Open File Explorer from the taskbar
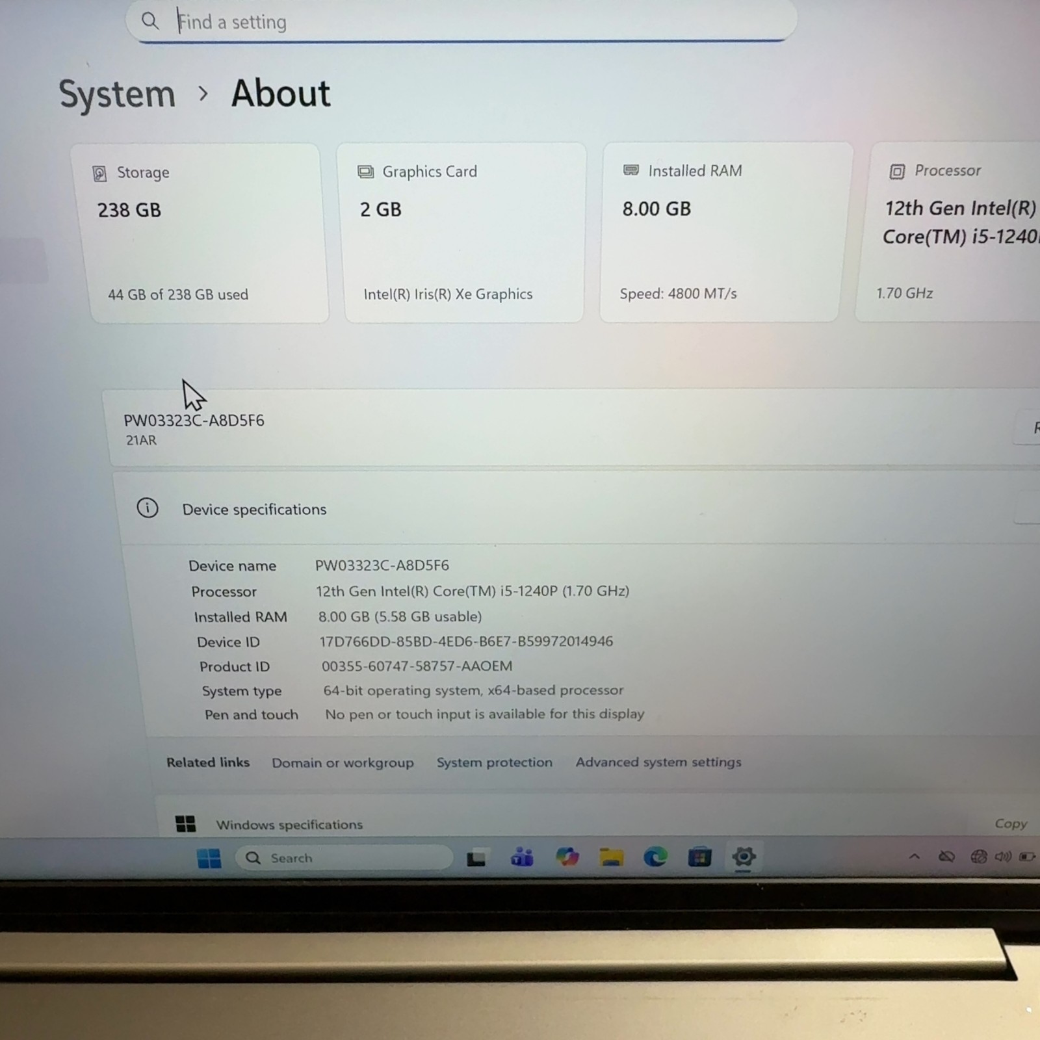Screen dimensions: 1040x1040 [611, 857]
